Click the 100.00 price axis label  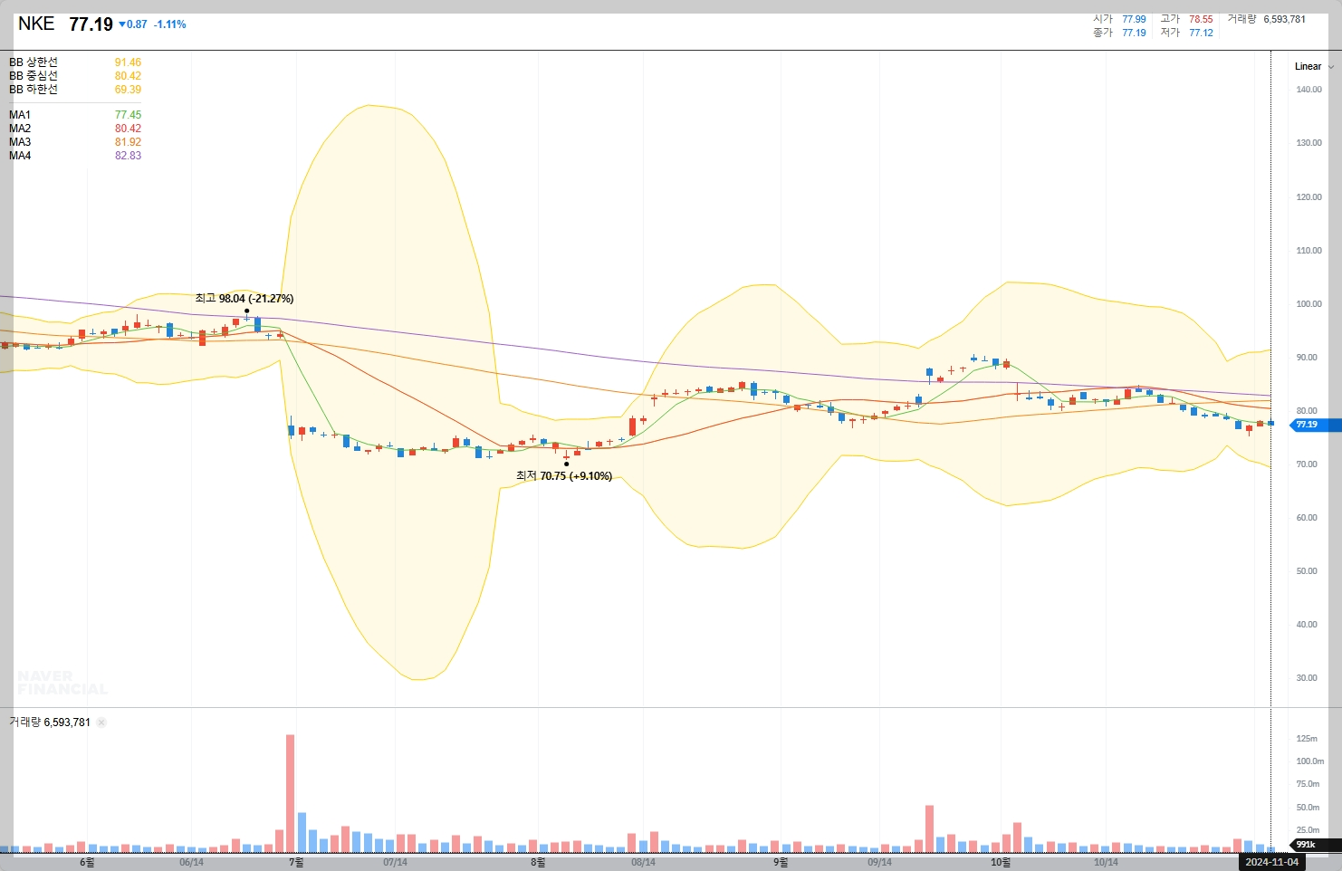point(1308,304)
